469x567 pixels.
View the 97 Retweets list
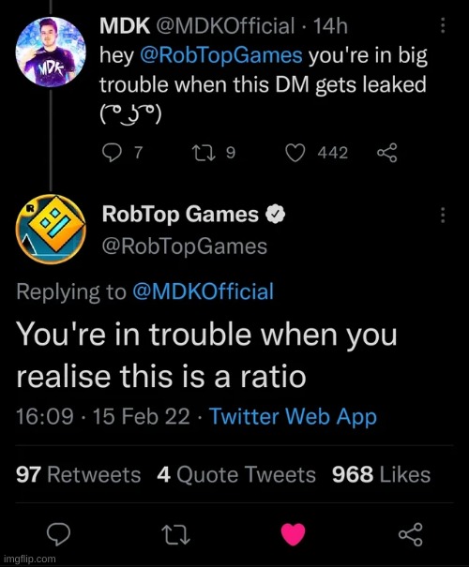[x=78, y=474]
